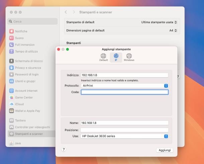Screen dimensions: 204x164
Task: Click the Indirizzo address field
Action: pos(124,75)
